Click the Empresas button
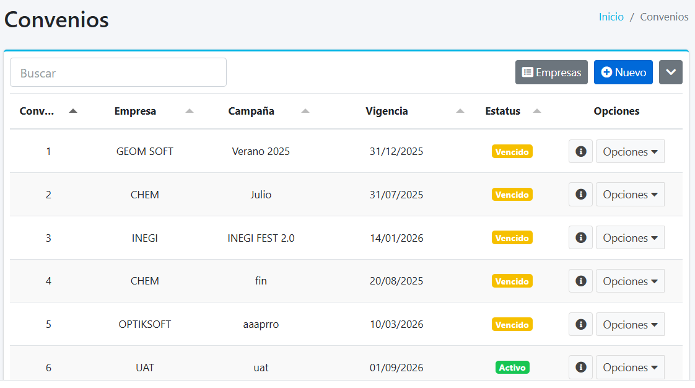The height and width of the screenshot is (388, 695). [551, 73]
